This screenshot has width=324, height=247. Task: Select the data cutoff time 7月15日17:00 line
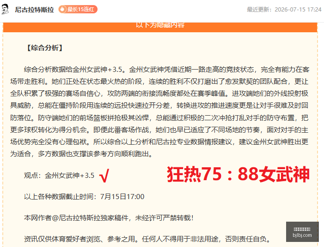click(x=84, y=196)
